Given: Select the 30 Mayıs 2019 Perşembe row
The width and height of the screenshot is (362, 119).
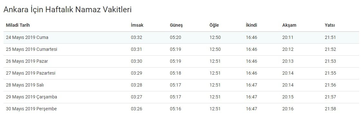Looking at the screenshot, I should [182, 109].
